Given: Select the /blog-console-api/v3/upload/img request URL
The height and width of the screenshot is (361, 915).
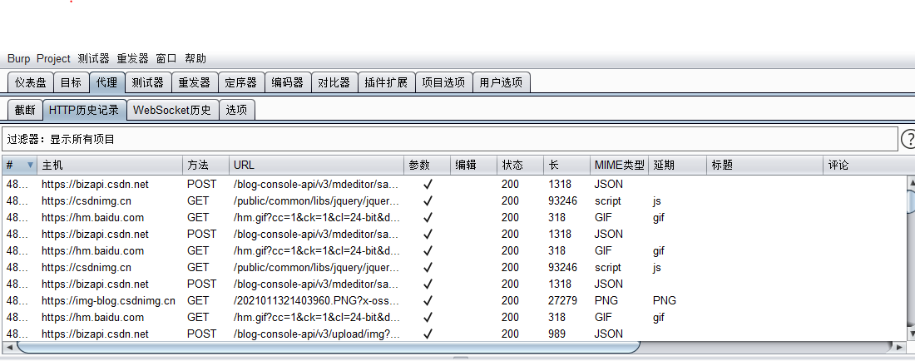Looking at the screenshot, I should [317, 334].
